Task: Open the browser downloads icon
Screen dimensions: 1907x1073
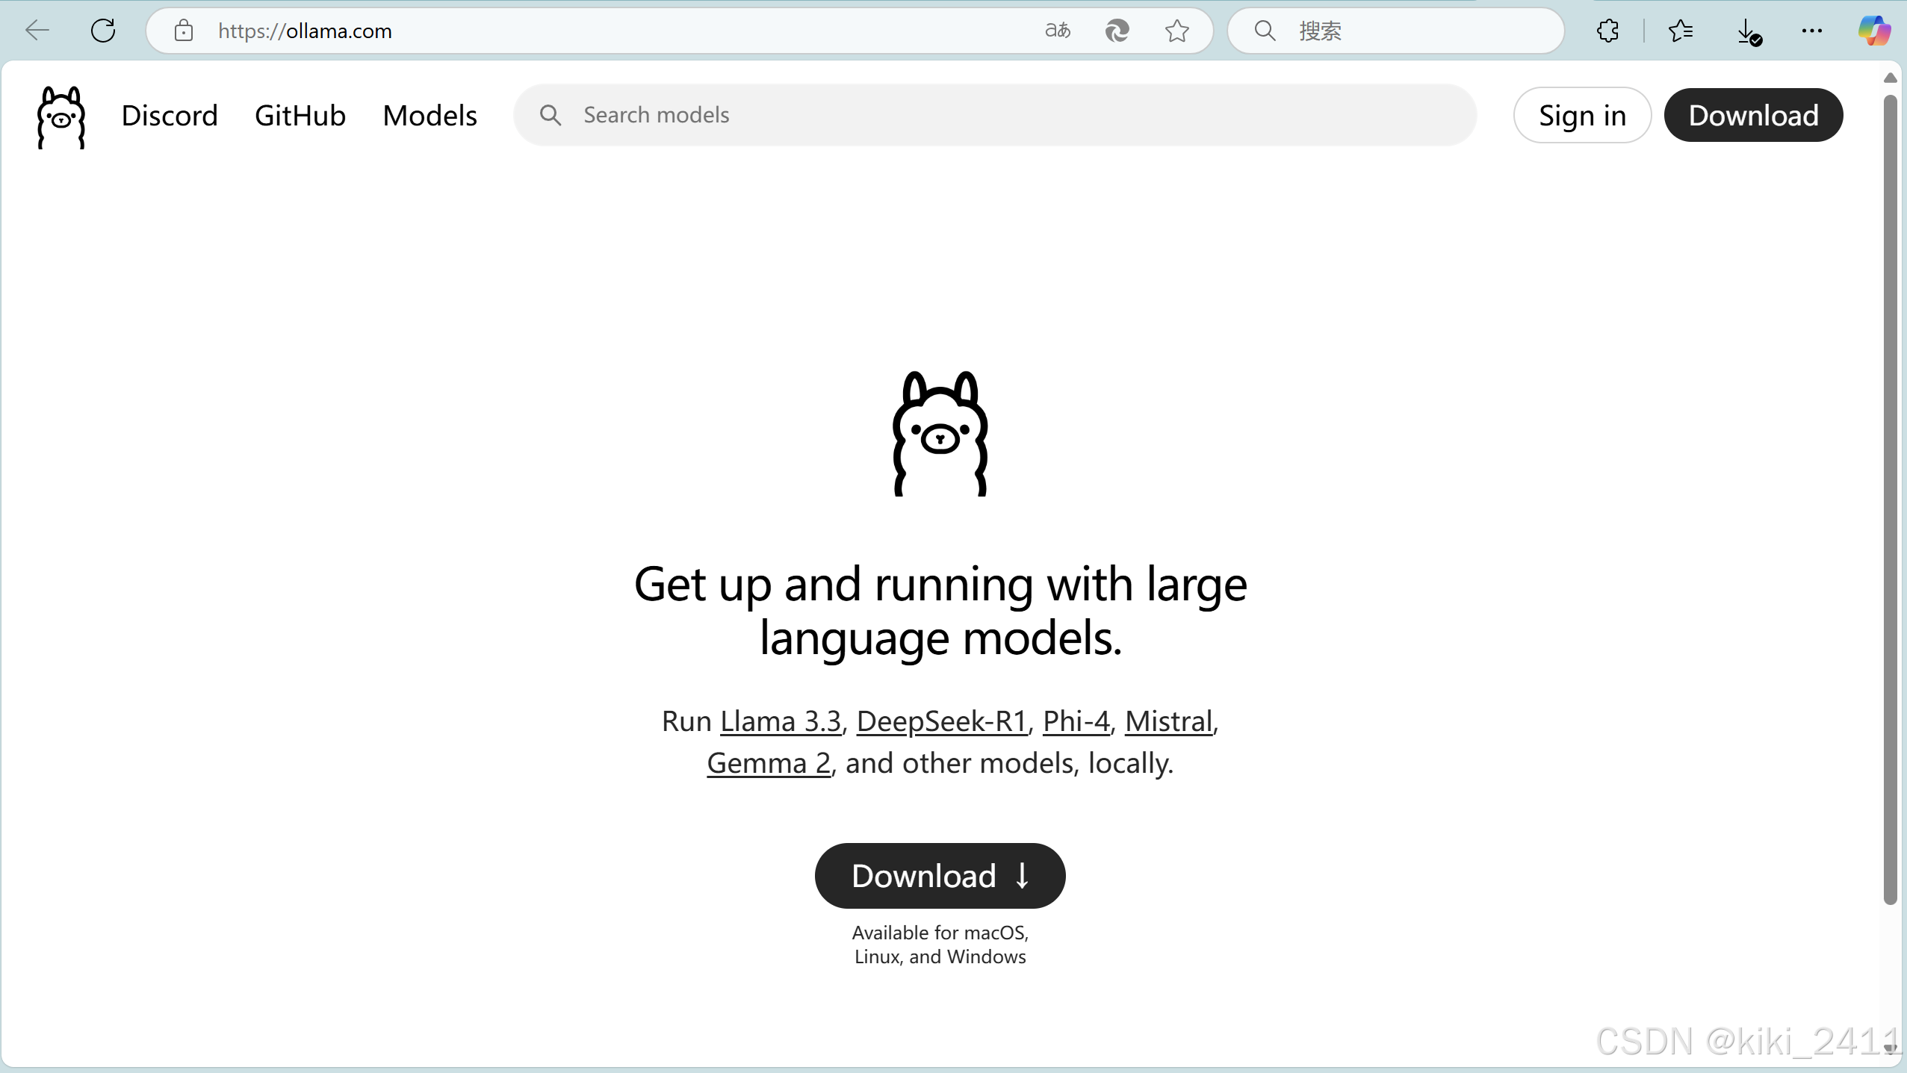Action: (x=1747, y=32)
